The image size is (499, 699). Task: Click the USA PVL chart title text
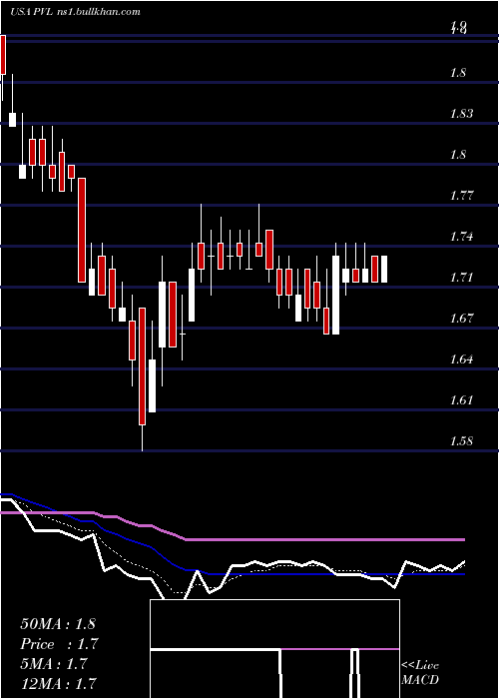[76, 12]
